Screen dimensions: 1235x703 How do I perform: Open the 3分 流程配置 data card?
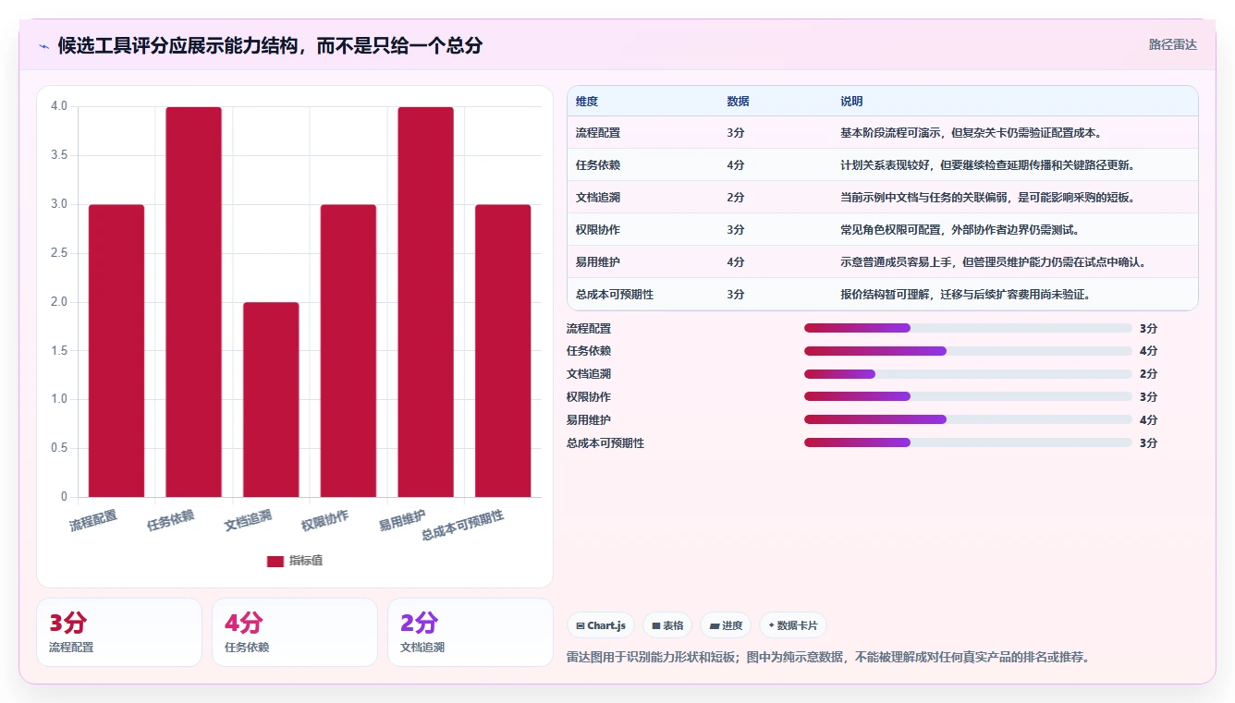coord(119,632)
